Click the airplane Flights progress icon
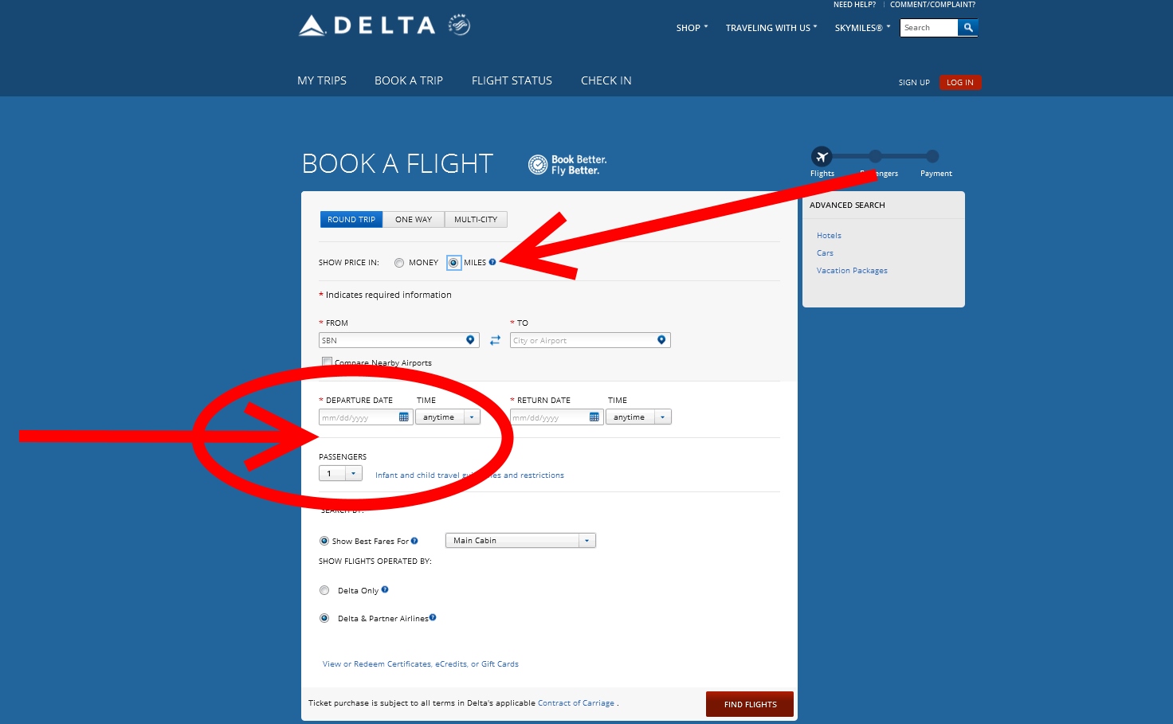This screenshot has width=1173, height=724. 822,156
